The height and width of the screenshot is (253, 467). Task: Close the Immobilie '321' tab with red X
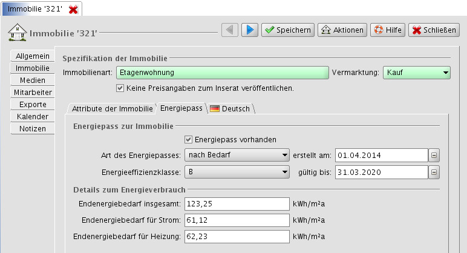(x=73, y=10)
